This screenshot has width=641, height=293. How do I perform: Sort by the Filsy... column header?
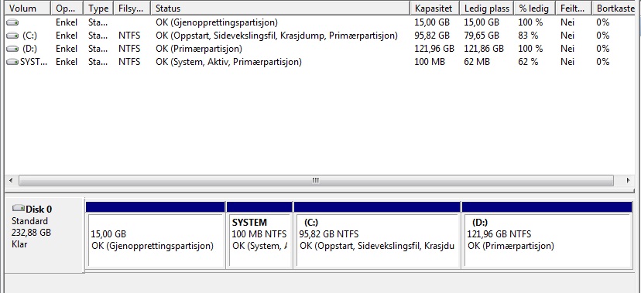point(132,9)
